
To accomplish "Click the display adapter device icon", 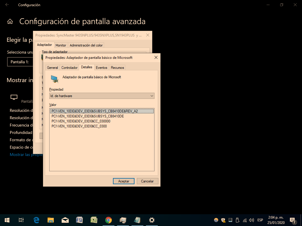I will 55,79.
